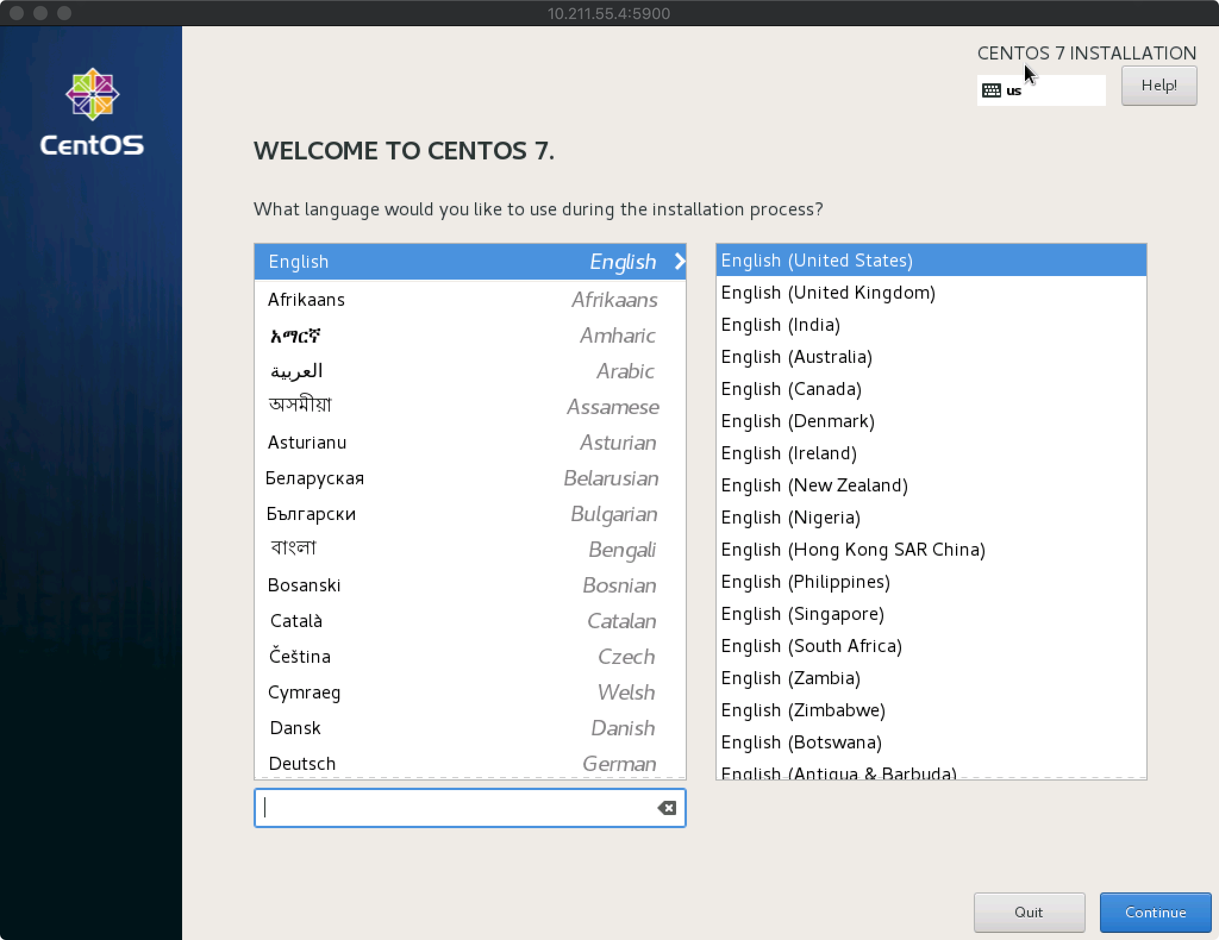Viewport: 1219px width, 940px height.
Task: Click the macOS window close button
Action: coord(17,13)
